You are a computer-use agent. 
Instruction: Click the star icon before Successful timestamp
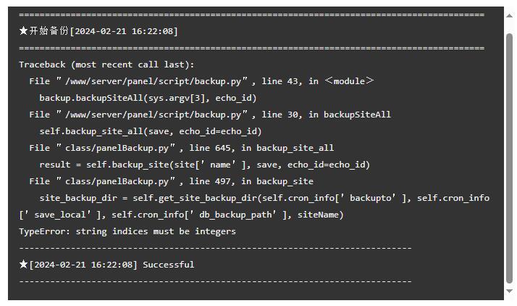point(23,264)
